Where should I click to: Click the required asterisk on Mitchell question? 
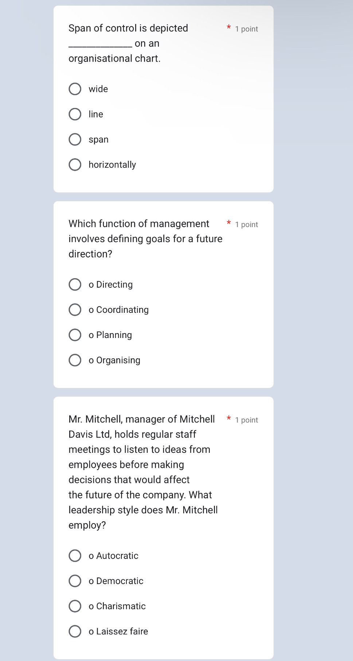coord(229,419)
